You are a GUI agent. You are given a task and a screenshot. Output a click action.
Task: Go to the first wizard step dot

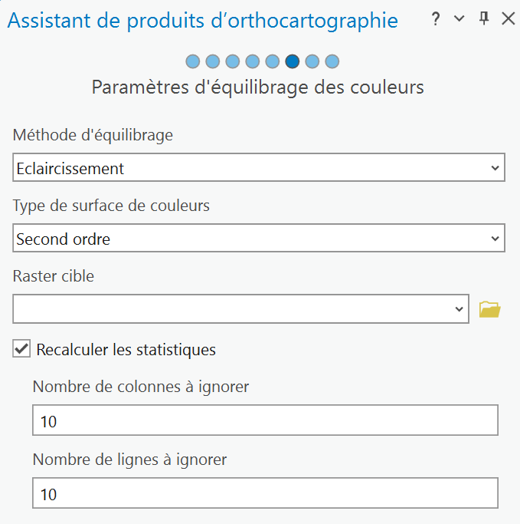[x=193, y=61]
